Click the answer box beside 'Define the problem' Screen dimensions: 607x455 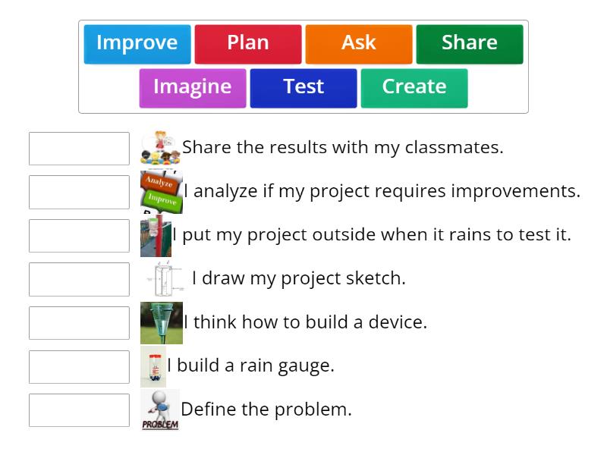click(x=79, y=409)
